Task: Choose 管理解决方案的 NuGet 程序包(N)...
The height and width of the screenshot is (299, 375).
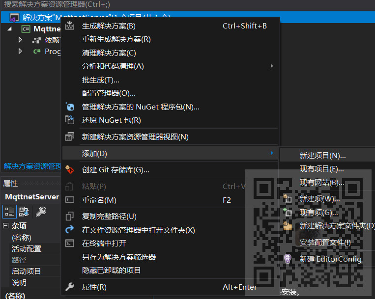Action: 171,107
